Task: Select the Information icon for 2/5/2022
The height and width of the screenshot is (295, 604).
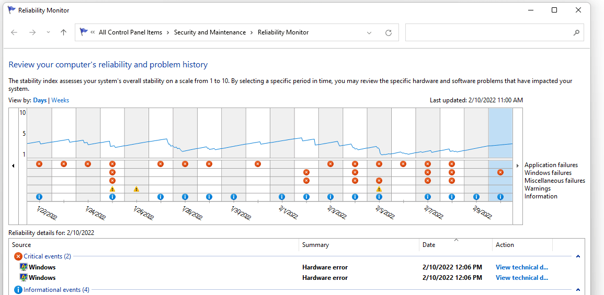Action: pos(379,196)
